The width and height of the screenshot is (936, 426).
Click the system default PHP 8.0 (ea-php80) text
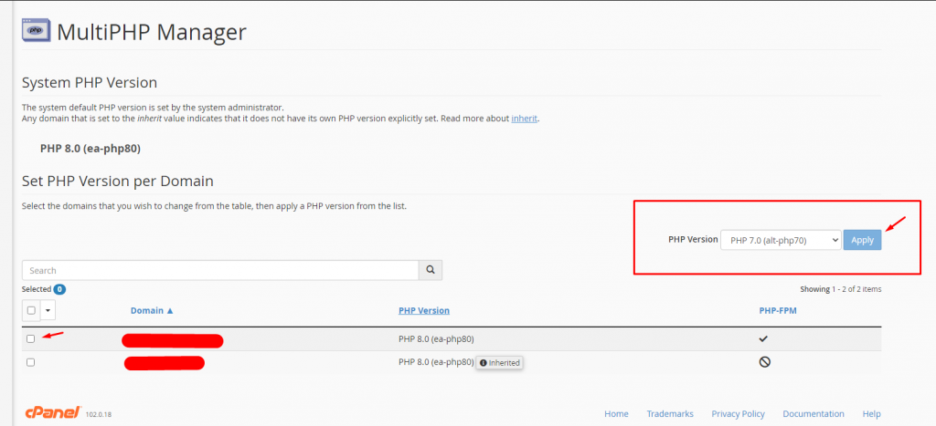90,149
